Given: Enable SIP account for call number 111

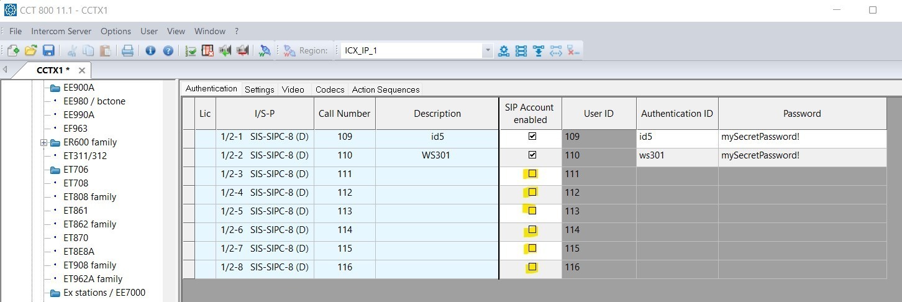Looking at the screenshot, I should [x=532, y=174].
